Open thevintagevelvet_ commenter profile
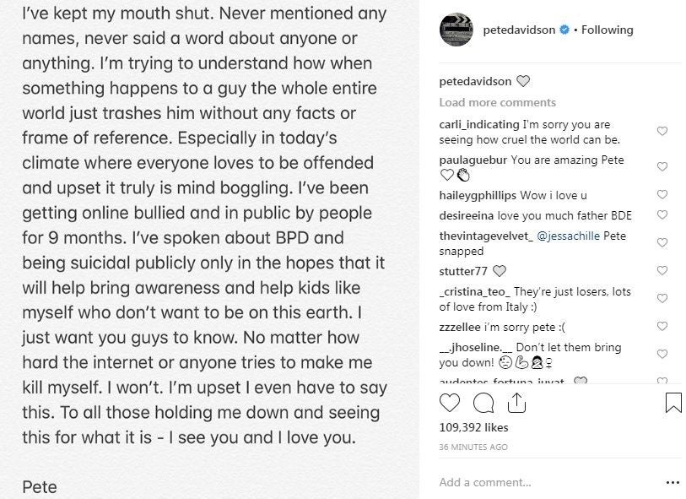The height and width of the screenshot is (499, 686). (x=486, y=236)
